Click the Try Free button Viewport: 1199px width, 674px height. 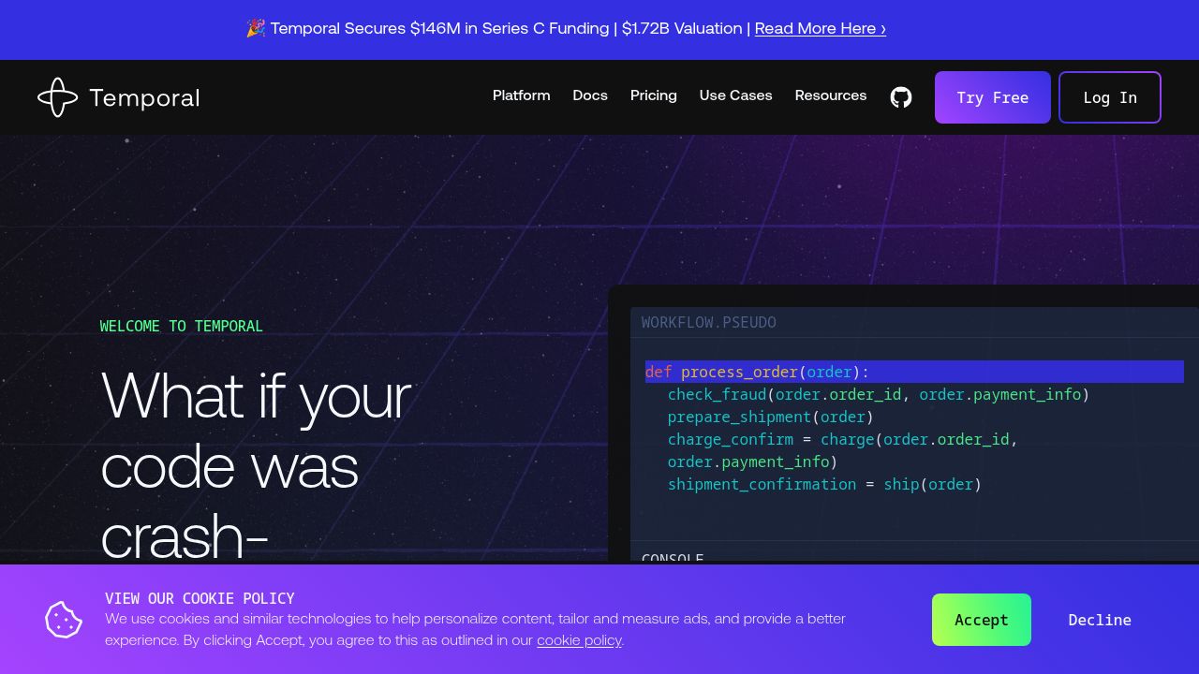(993, 97)
